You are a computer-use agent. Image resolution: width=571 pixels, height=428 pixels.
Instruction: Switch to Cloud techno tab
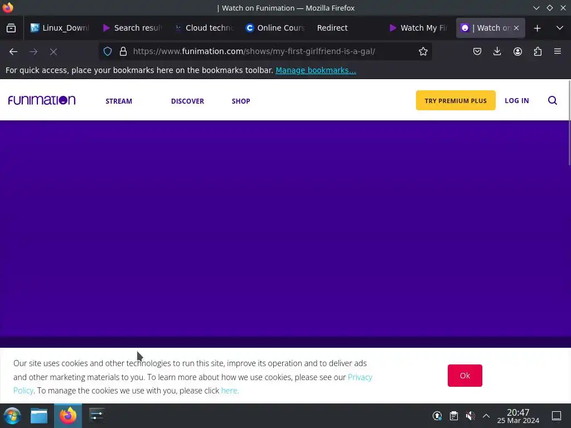(x=204, y=28)
